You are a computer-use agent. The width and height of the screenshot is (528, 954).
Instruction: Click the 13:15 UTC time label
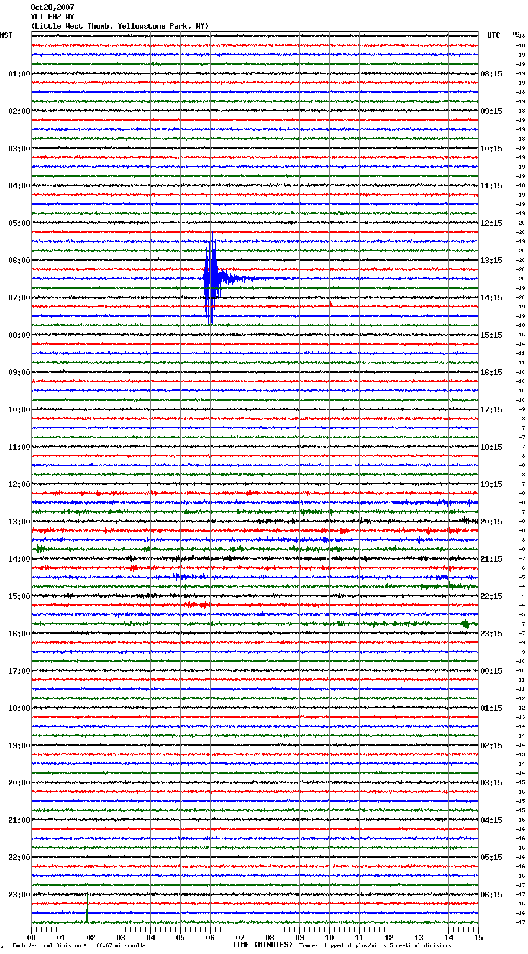[x=491, y=261]
